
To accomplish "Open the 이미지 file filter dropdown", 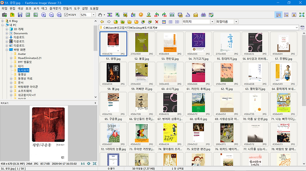I will coord(212,22).
